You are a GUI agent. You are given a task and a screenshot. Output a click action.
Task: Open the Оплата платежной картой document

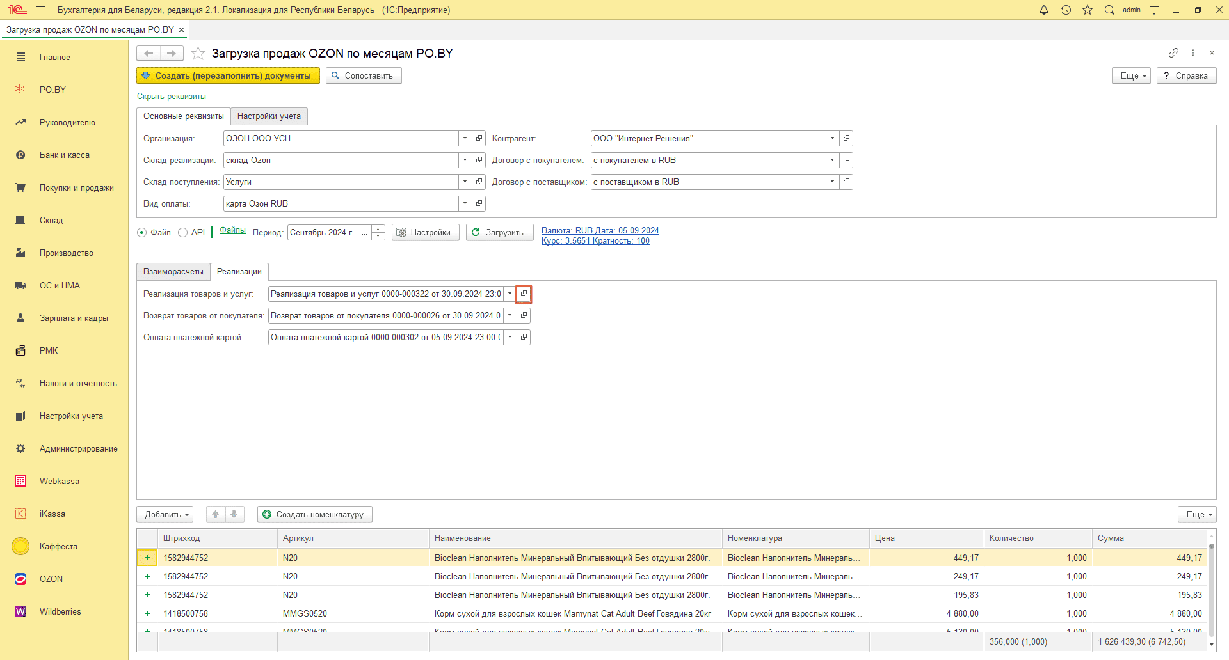point(524,337)
